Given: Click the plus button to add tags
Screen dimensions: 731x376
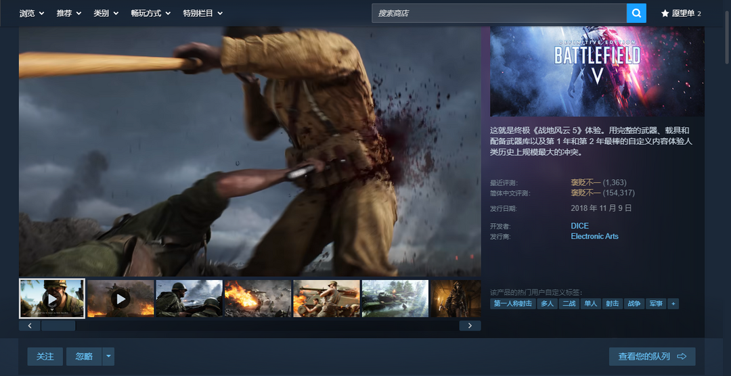Looking at the screenshot, I should point(673,304).
